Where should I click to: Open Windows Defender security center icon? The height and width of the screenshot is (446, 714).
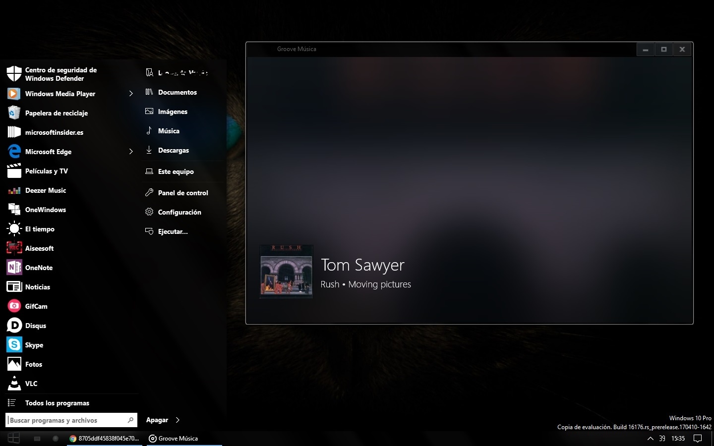14,74
